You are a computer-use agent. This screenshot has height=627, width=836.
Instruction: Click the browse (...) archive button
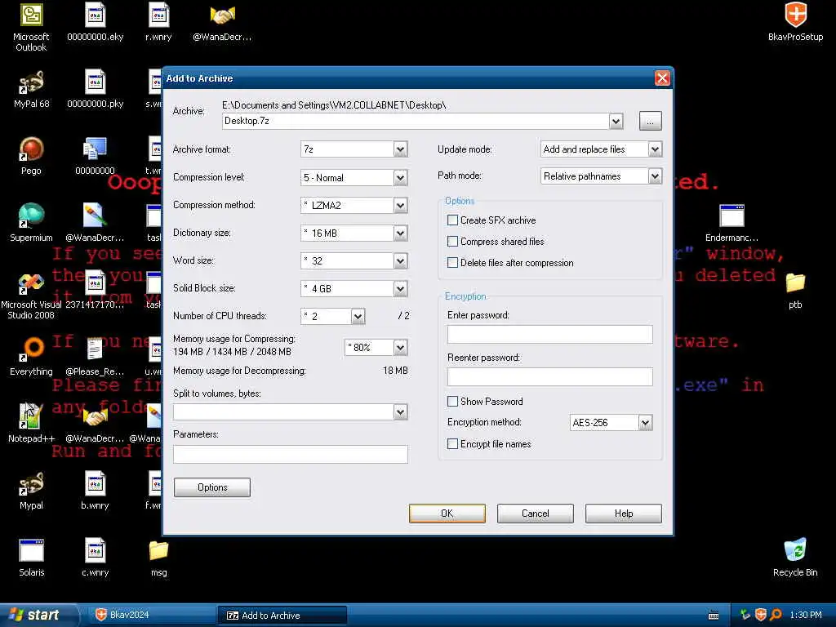pyautogui.click(x=651, y=121)
